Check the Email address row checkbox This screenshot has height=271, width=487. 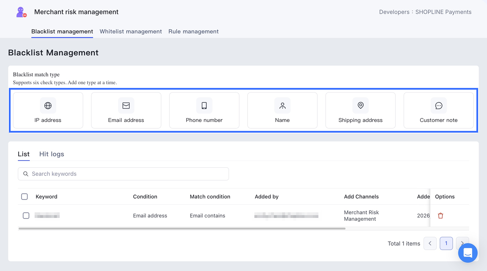[26, 215]
